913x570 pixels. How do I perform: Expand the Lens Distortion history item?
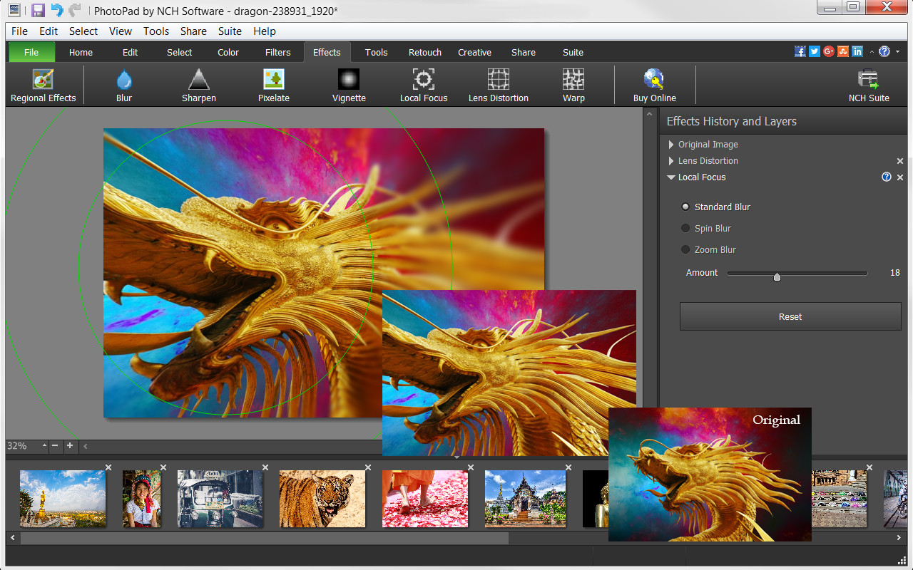(670, 160)
